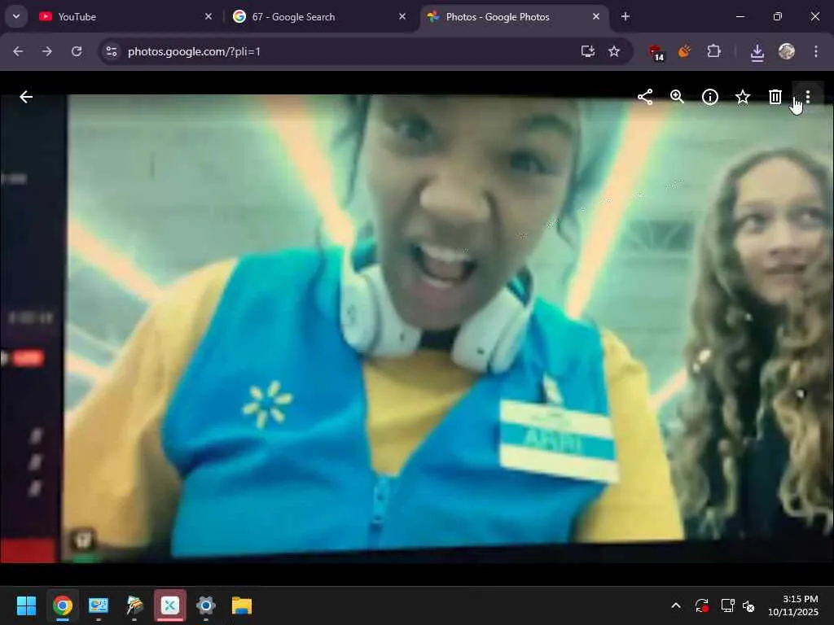The height and width of the screenshot is (625, 834).
Task: Install Google Photos app icon
Action: point(588,51)
